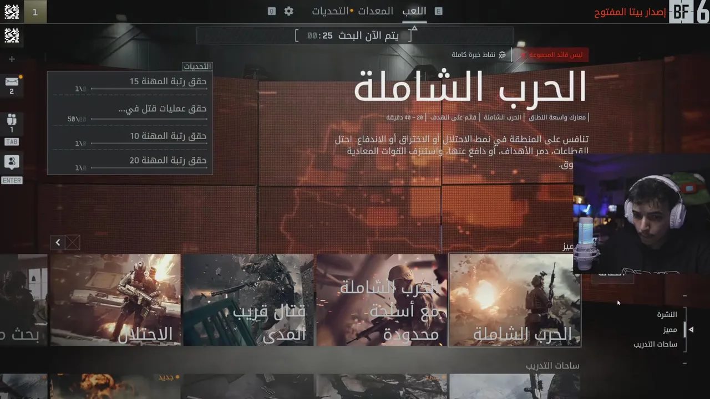
Task: Click the crossed box next to carousel arrow
Action: pos(73,242)
